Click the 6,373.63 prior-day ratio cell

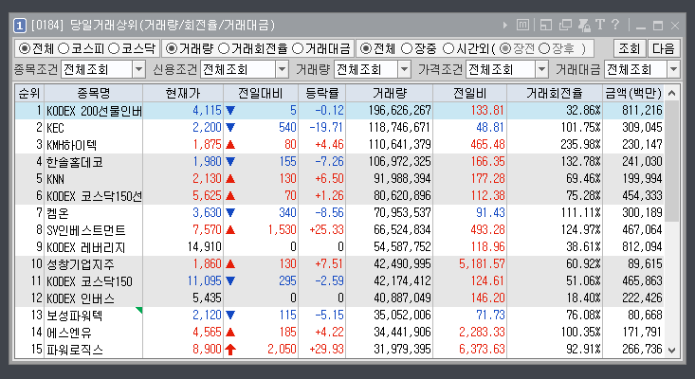coord(482,349)
